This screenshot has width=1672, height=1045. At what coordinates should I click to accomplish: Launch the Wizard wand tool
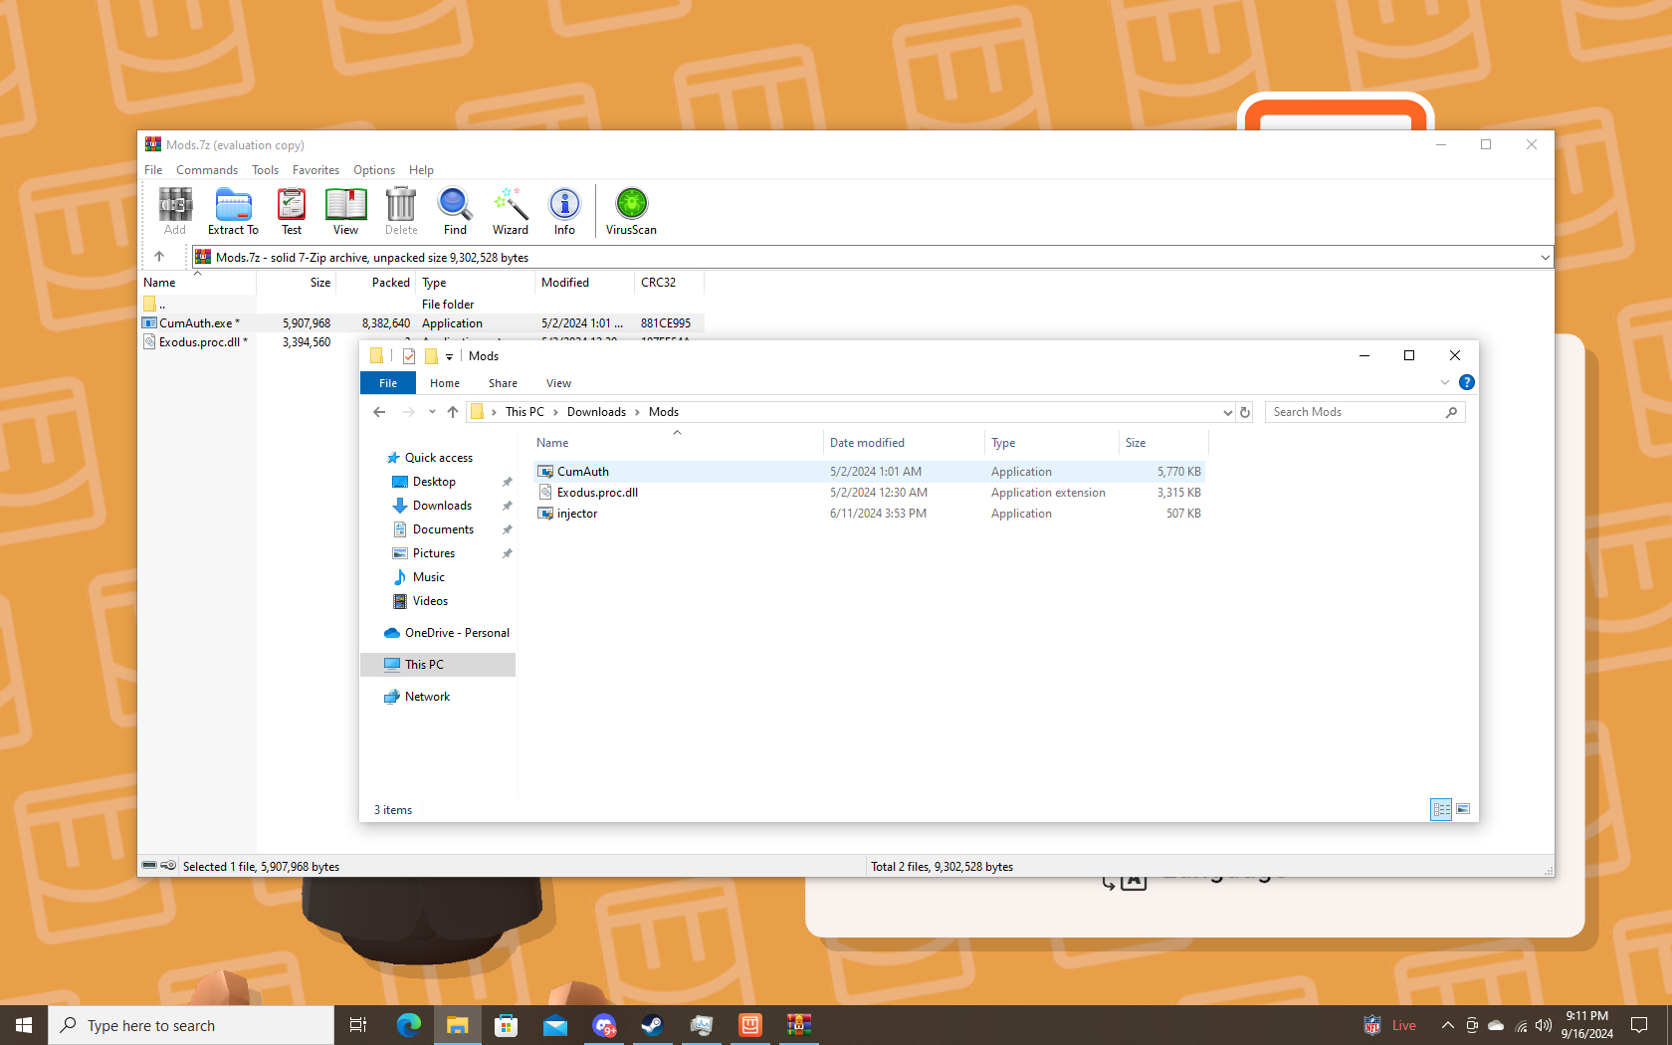(511, 211)
